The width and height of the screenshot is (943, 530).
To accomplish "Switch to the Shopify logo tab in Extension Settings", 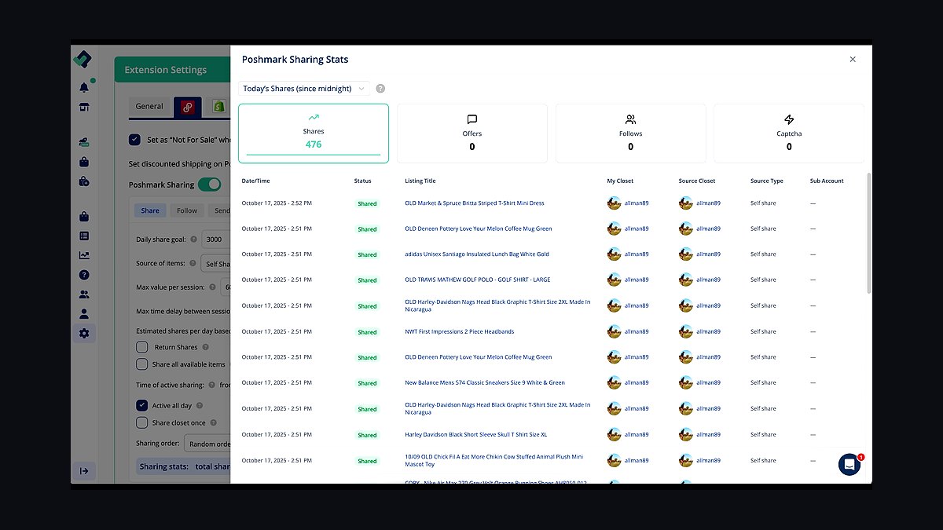I will click(219, 107).
